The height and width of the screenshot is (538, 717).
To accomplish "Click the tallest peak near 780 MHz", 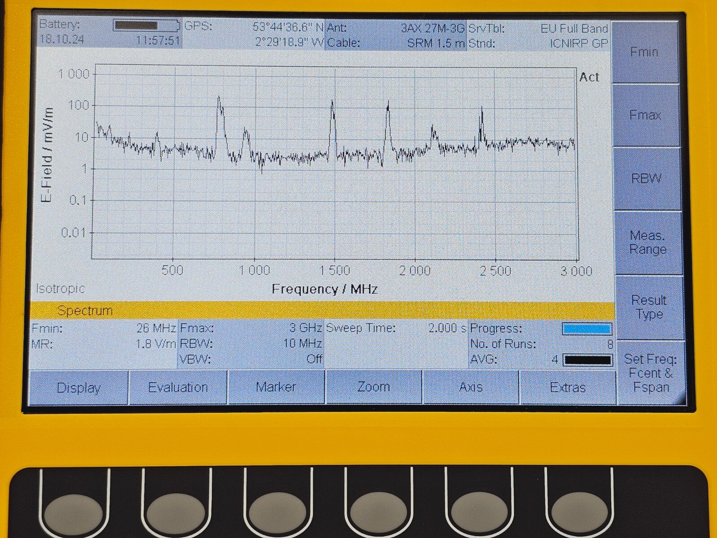I will pos(219,98).
